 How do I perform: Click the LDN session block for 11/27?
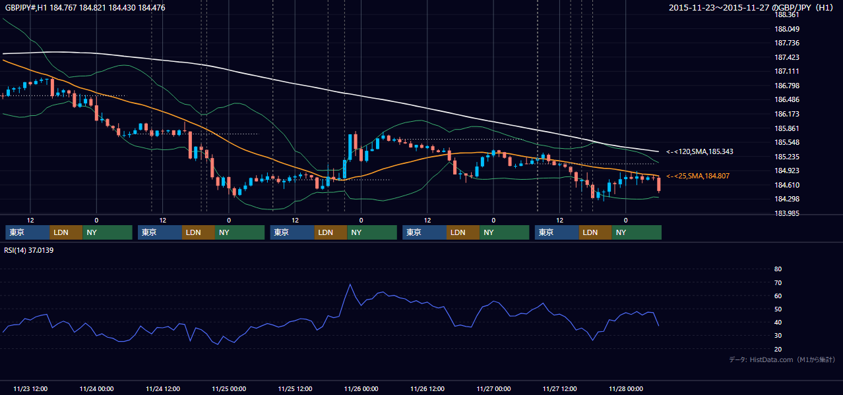tap(596, 232)
